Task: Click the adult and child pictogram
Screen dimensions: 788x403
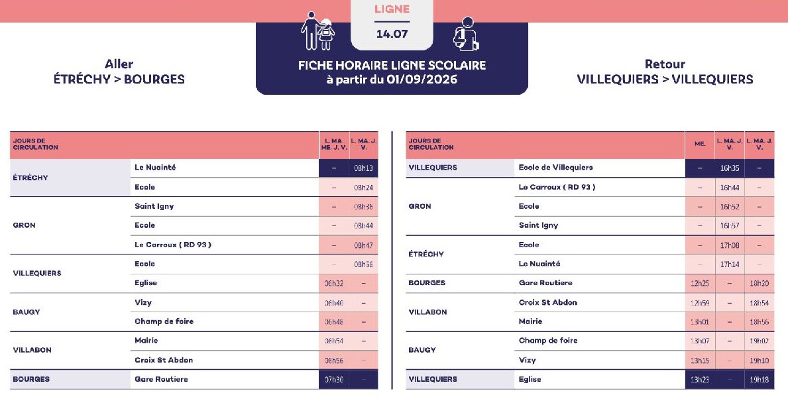Action: (317, 30)
